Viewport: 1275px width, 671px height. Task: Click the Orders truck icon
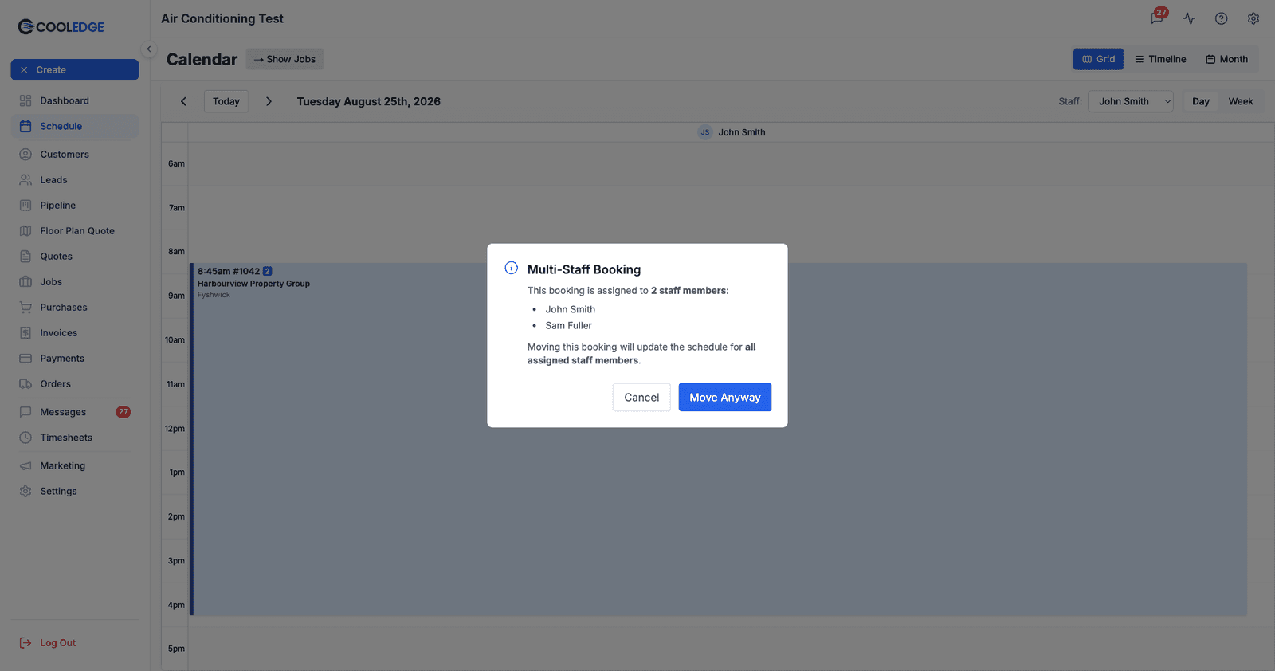coord(25,383)
